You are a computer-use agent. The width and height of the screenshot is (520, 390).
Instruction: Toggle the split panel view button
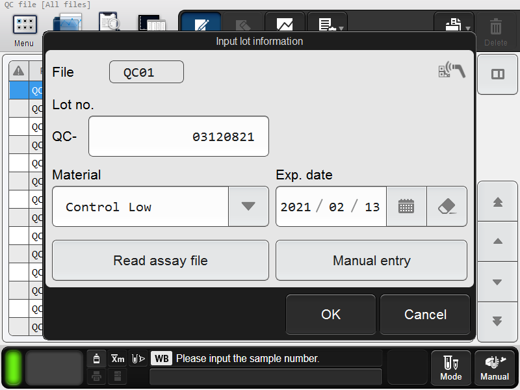coord(497,74)
